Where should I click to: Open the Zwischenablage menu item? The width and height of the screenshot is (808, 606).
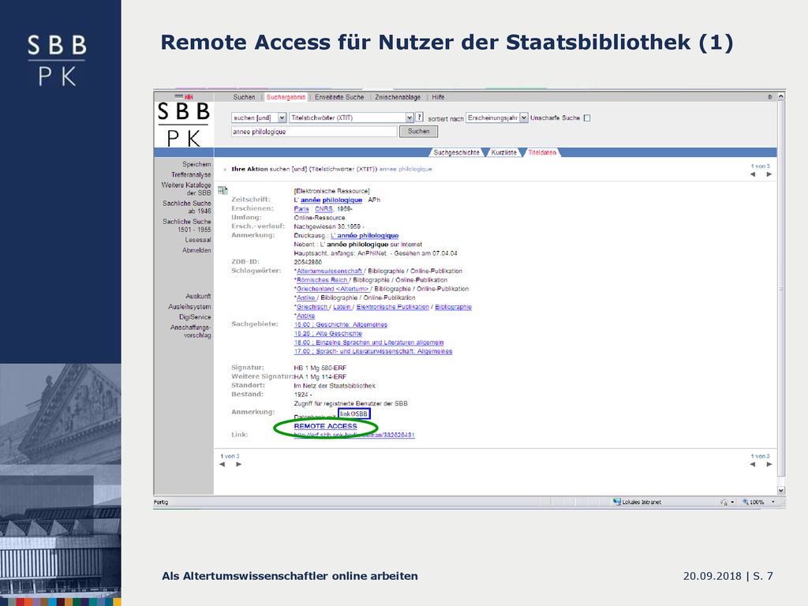pos(398,97)
